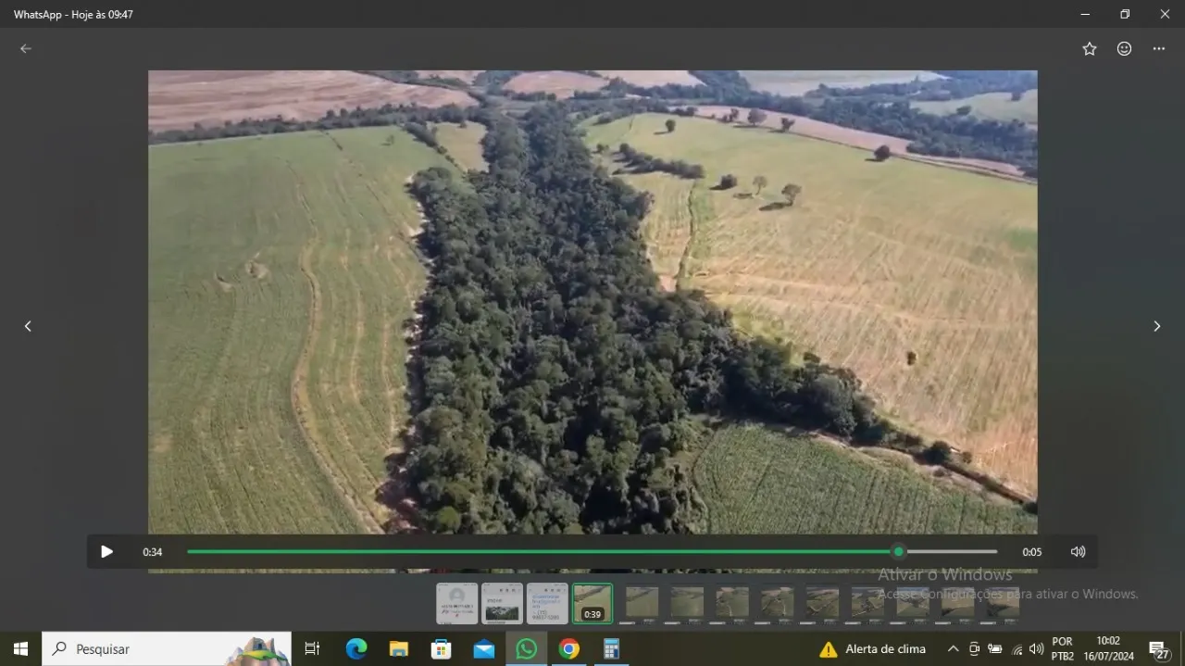
Task: Open the Mail app from the taskbar
Action: pos(484,649)
